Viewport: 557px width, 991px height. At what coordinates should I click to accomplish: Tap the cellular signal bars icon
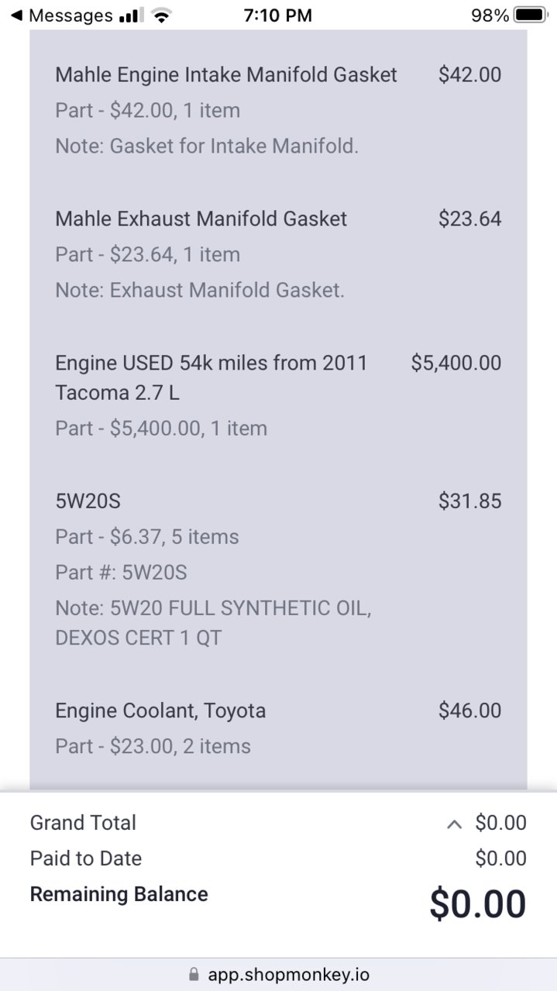click(x=130, y=15)
